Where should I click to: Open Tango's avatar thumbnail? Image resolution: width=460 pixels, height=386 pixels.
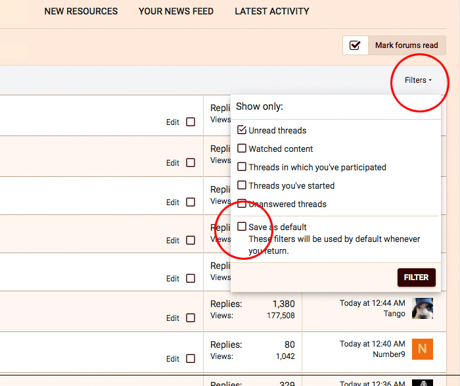click(x=423, y=308)
